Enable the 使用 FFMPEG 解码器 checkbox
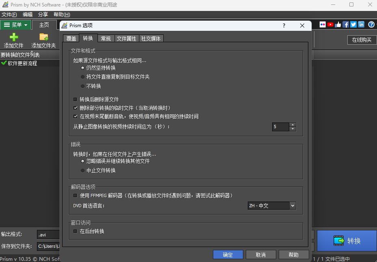 pyautogui.click(x=75, y=196)
